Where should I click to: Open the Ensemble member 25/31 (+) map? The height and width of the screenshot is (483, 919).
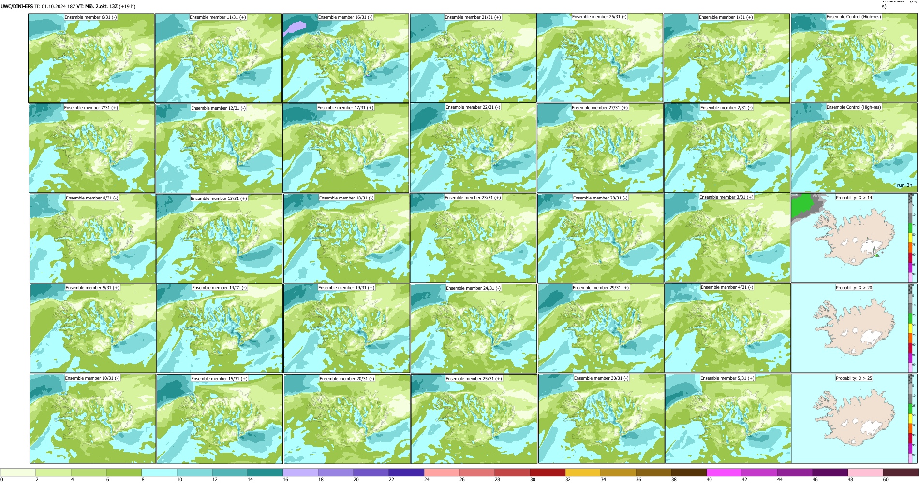pos(474,419)
